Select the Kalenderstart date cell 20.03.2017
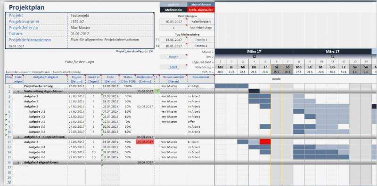This screenshot has width=377, height=186. point(173,21)
